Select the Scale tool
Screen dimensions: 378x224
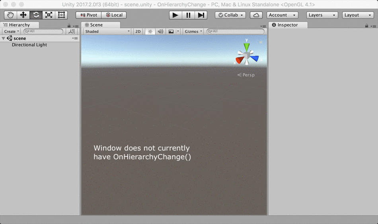point(49,15)
